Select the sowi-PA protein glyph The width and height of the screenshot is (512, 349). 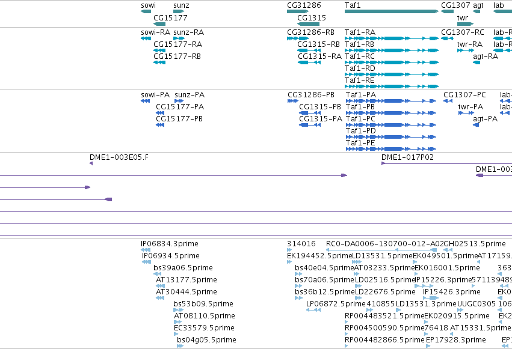click(x=146, y=101)
